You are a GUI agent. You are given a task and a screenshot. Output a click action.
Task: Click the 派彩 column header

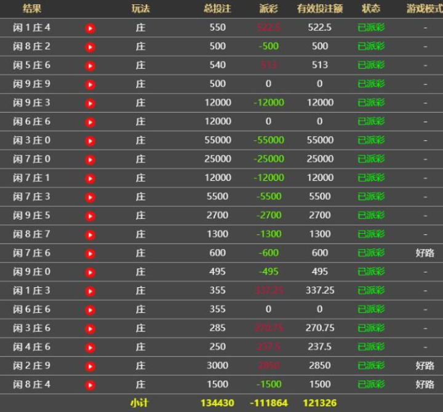268,9
